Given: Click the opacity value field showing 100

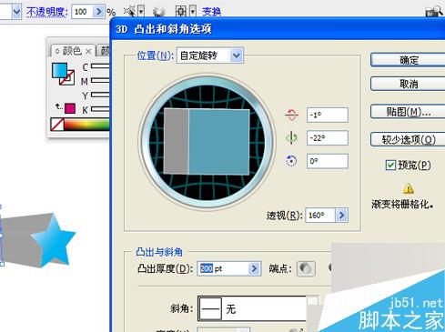Looking at the screenshot, I should (82, 12).
